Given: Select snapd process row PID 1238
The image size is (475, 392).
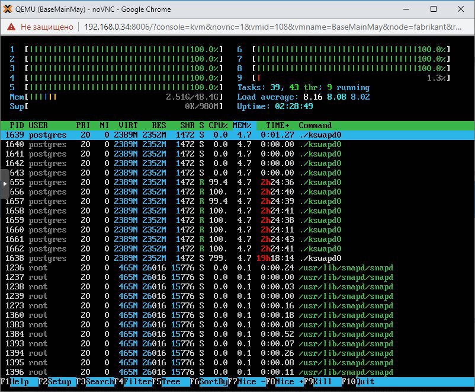Looking at the screenshot, I should coord(237,286).
